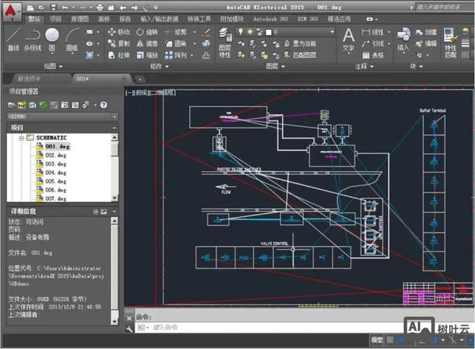Open the layer selection dropdown
The width and height of the screenshot is (475, 349).
(x=331, y=32)
